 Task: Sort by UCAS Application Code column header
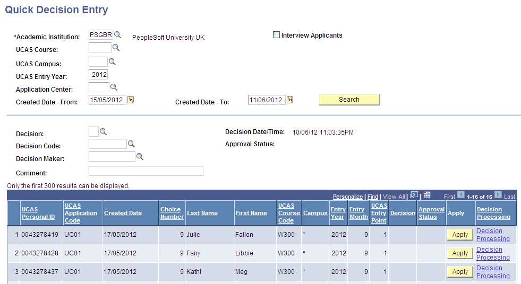pyautogui.click(x=81, y=213)
